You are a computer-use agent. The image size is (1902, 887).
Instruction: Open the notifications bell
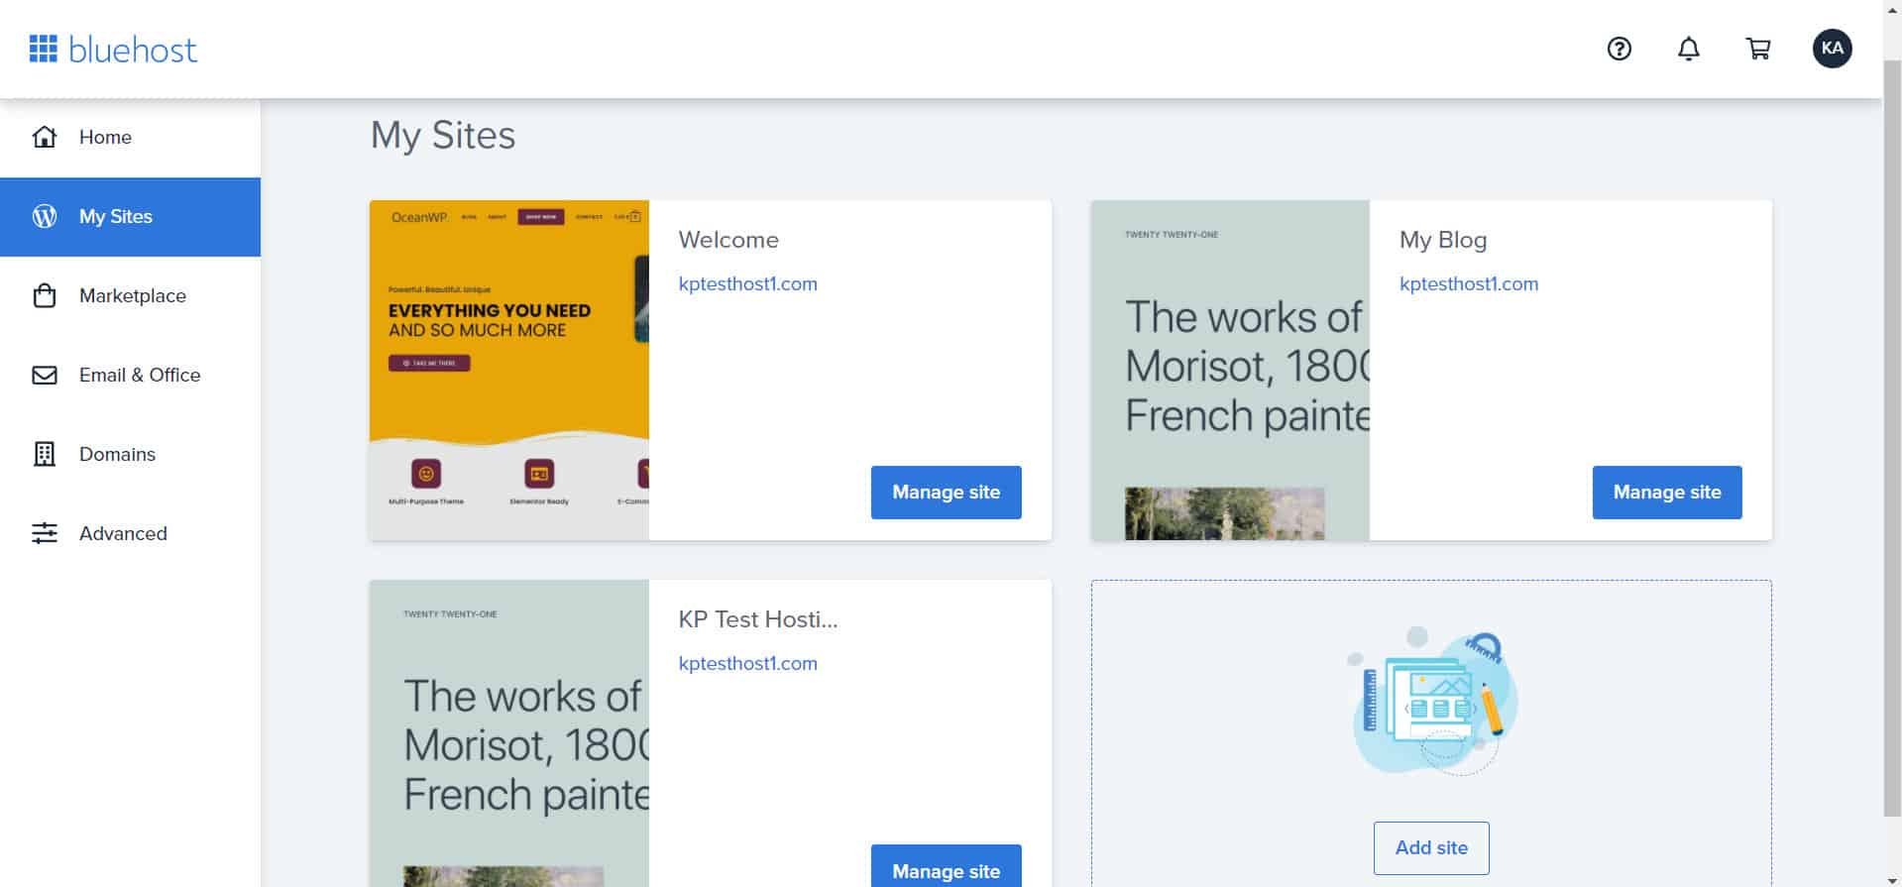pos(1689,49)
